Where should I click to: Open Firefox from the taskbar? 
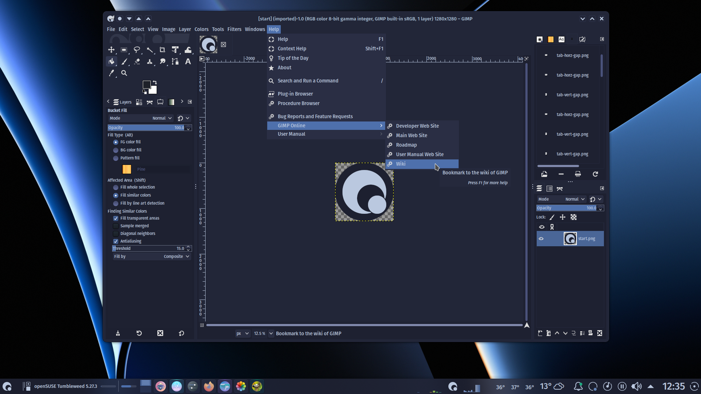209,386
